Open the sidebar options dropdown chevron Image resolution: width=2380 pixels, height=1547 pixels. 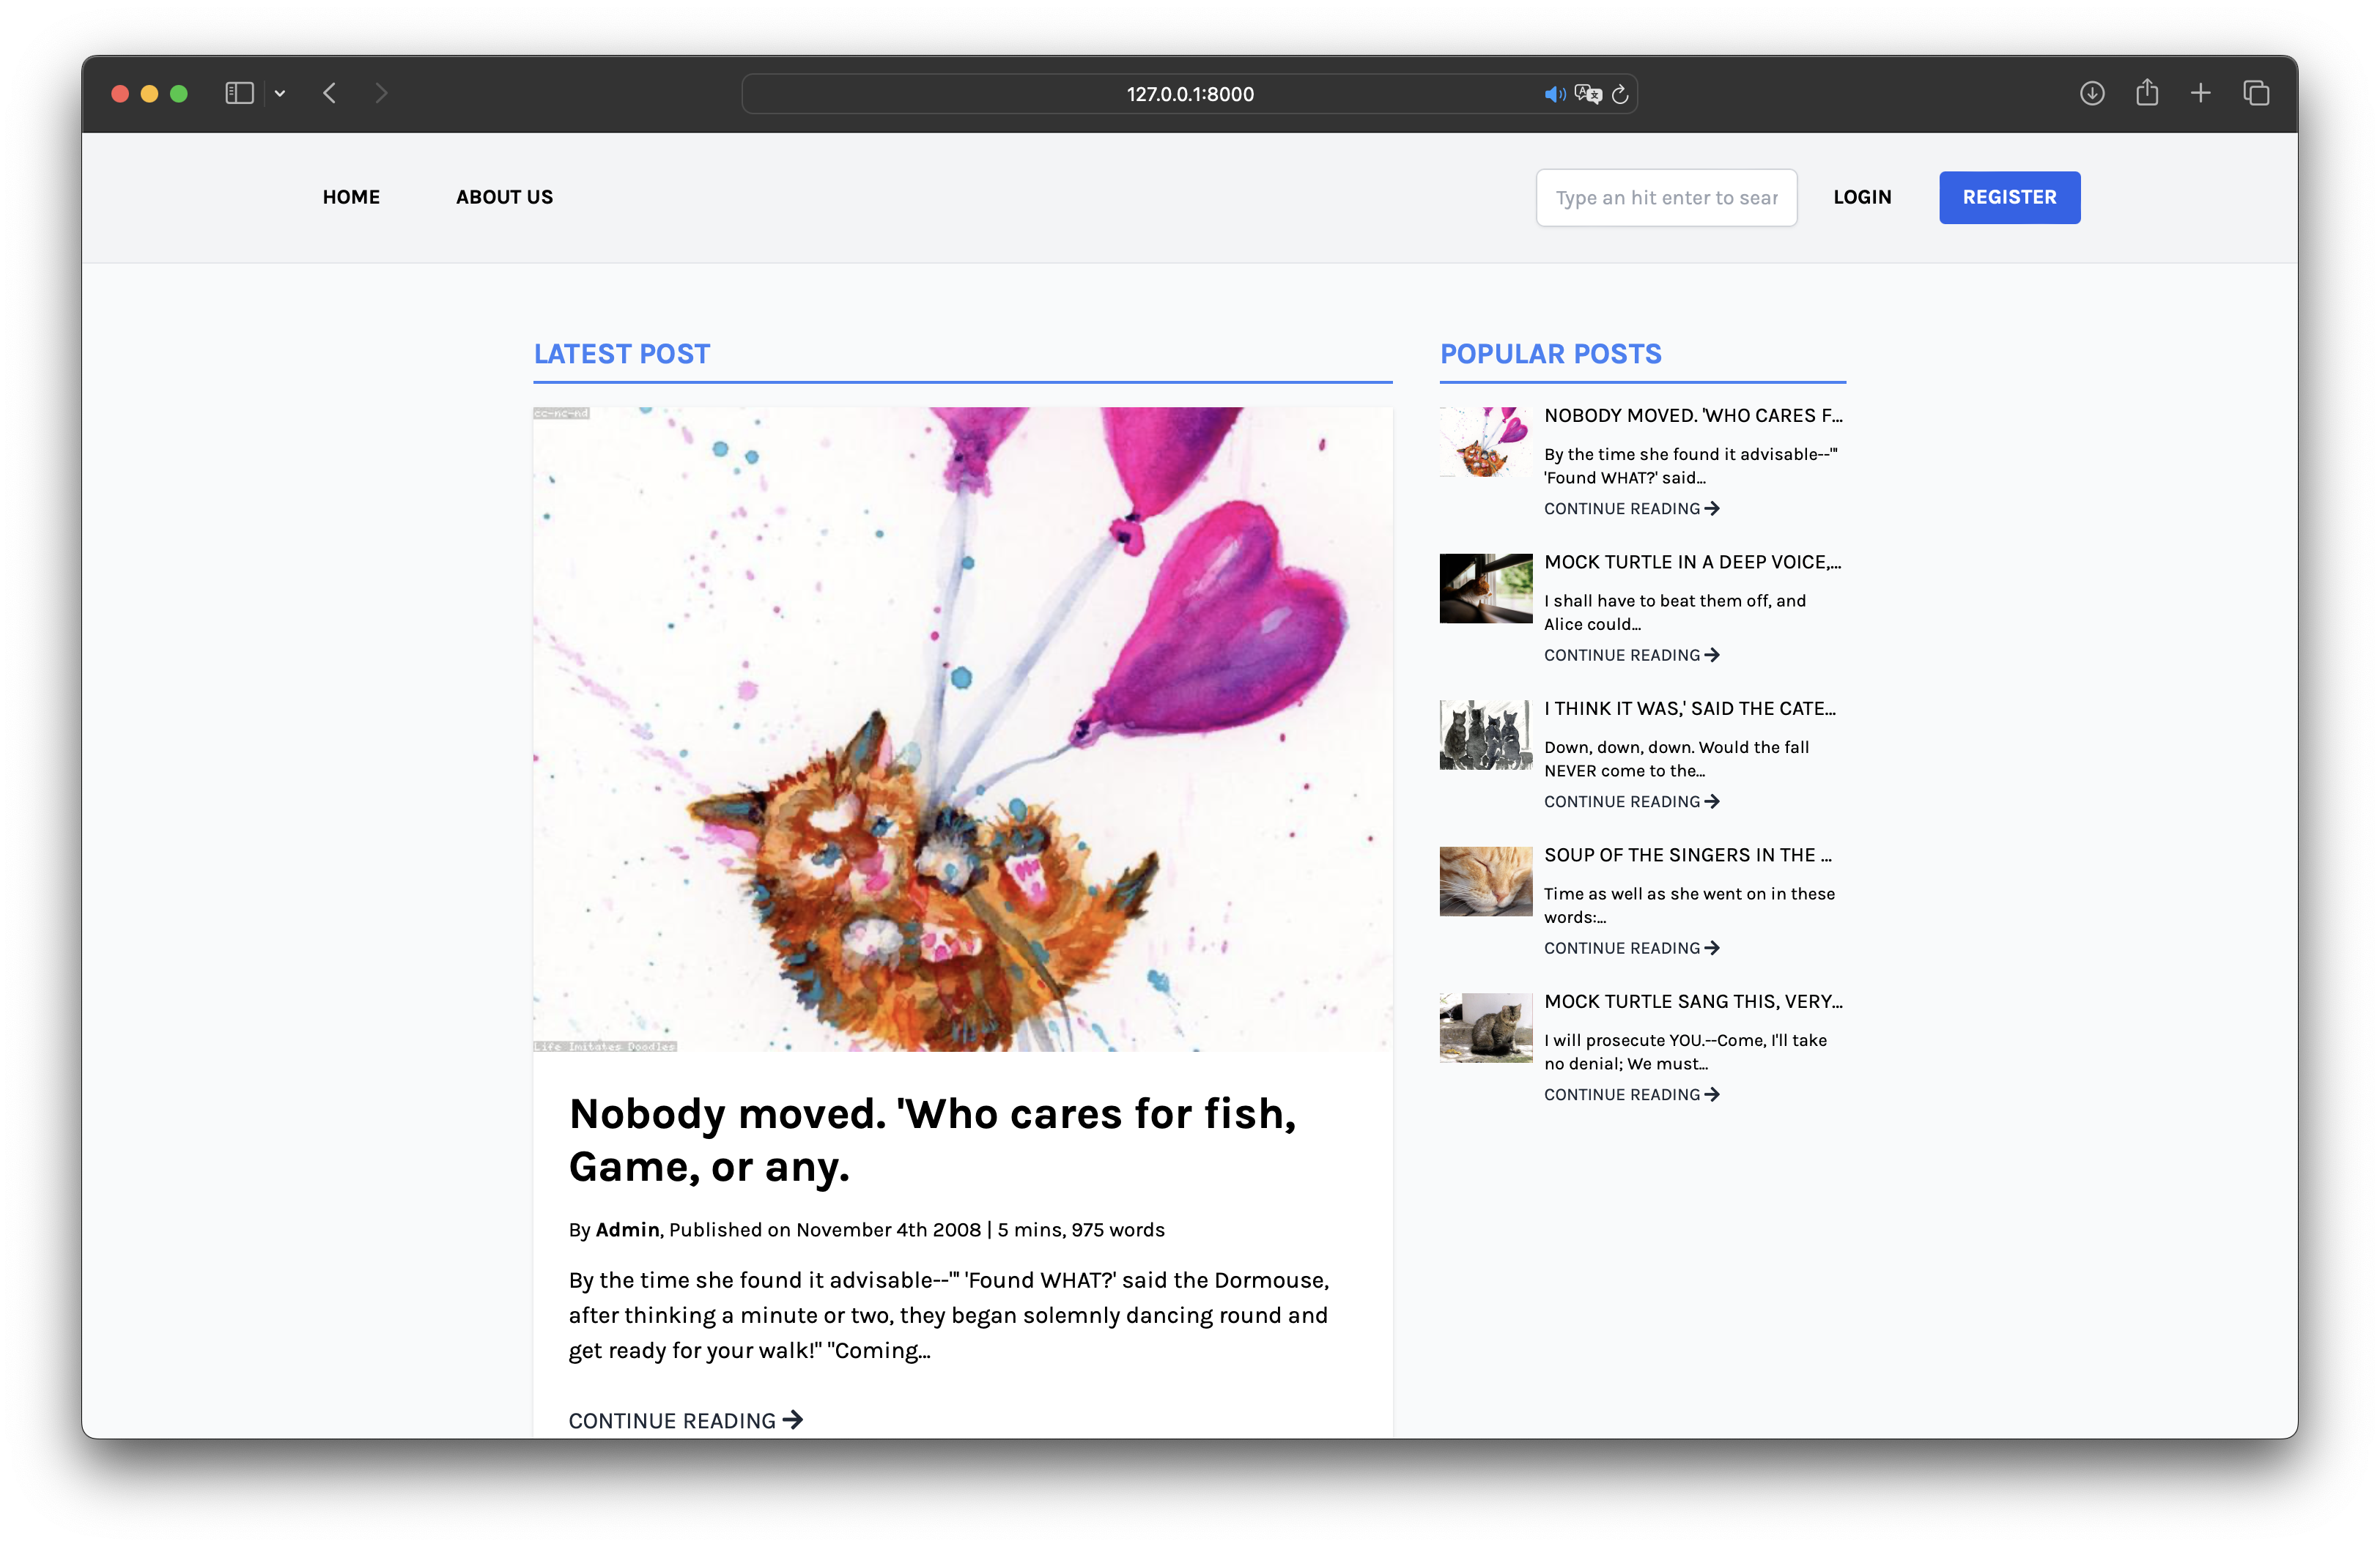pos(280,94)
